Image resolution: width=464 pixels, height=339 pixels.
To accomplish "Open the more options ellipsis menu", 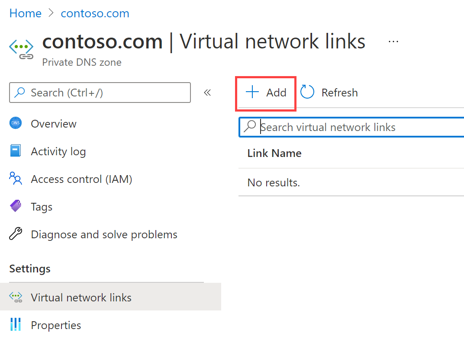I will pyautogui.click(x=393, y=41).
